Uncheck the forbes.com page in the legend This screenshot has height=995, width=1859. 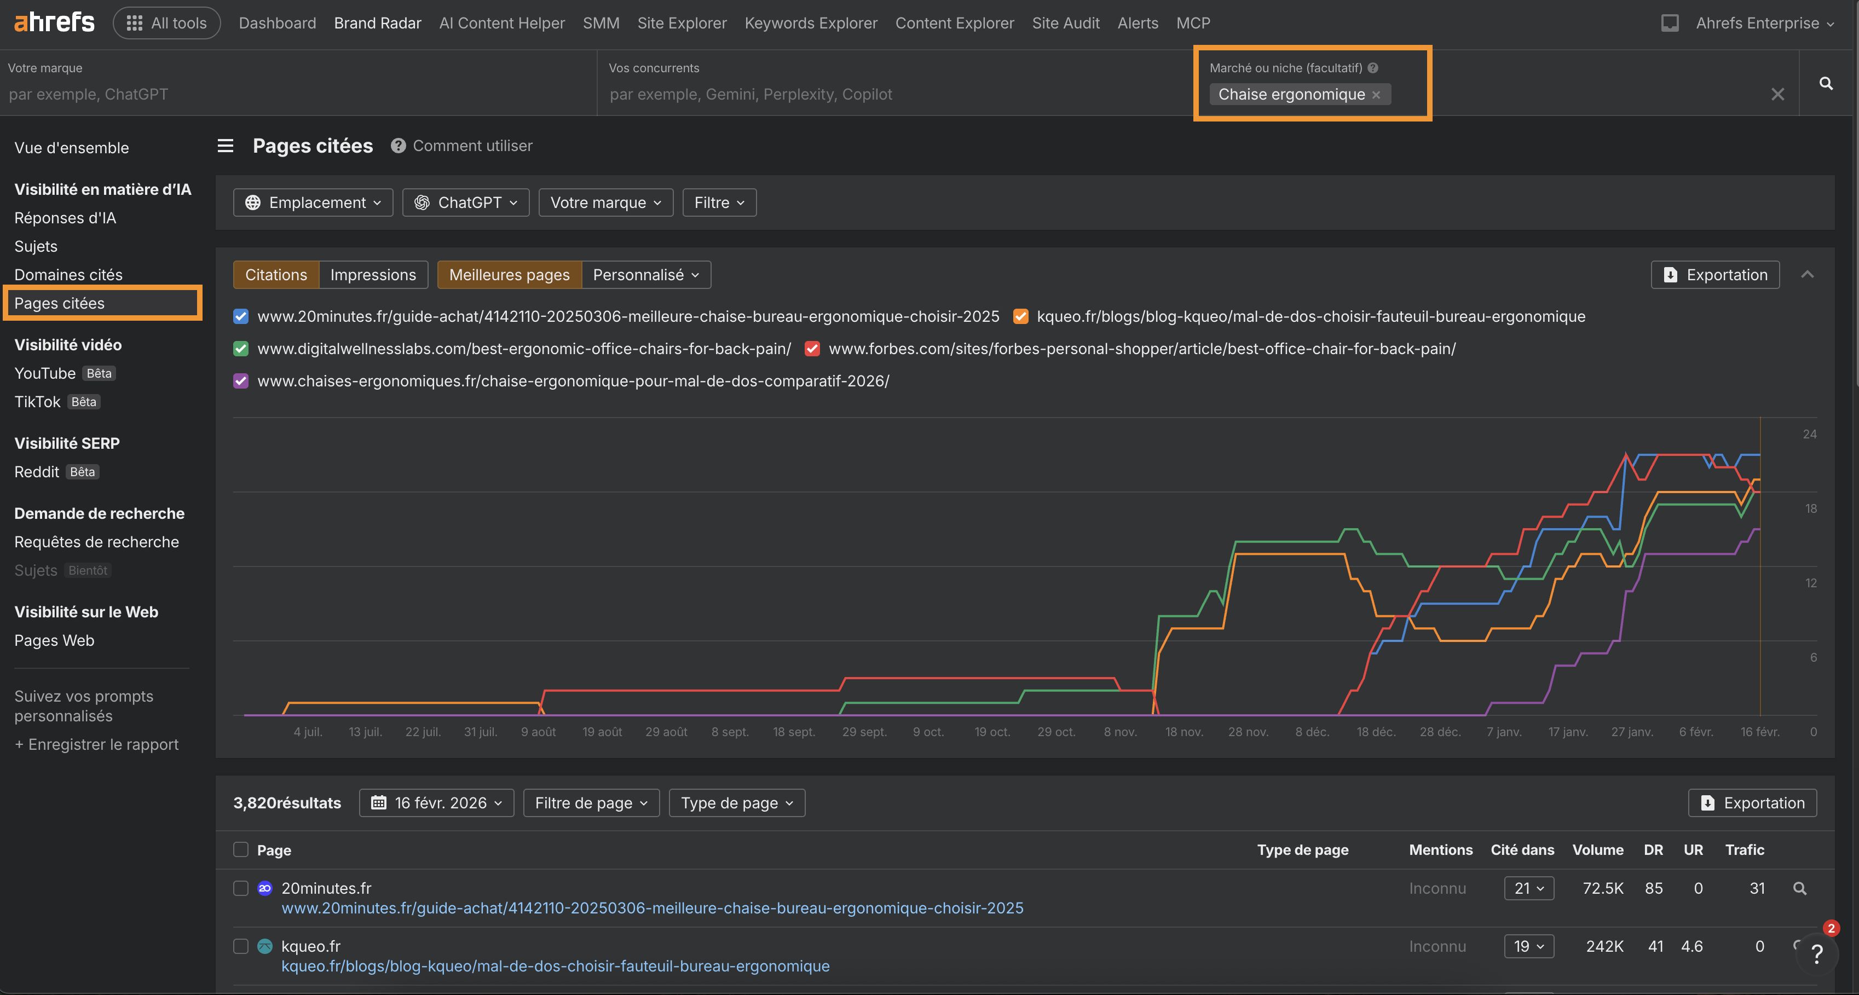(x=812, y=349)
